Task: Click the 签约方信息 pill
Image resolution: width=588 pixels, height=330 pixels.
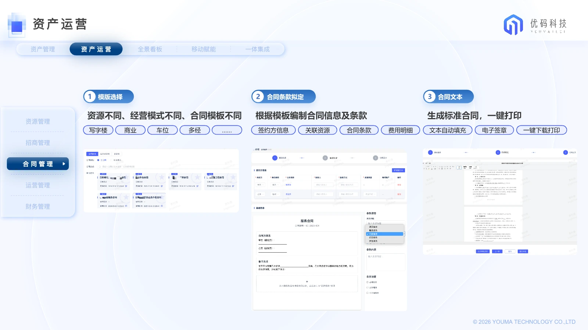Action: (x=273, y=130)
